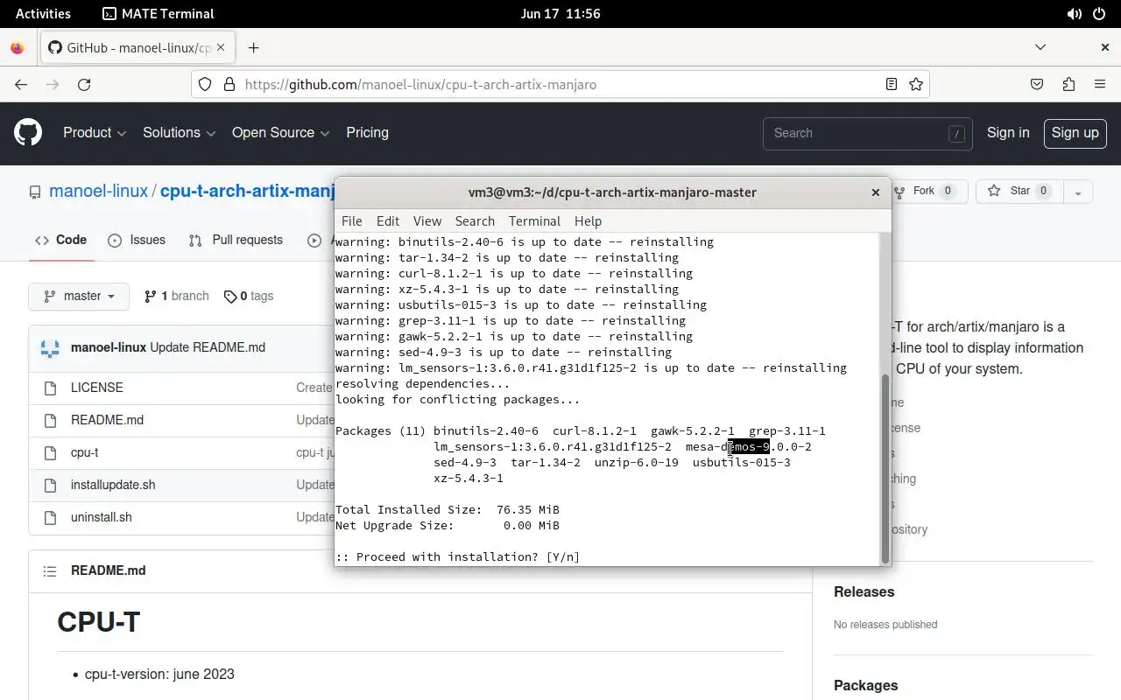This screenshot has height=700, width=1121.
Task: Click the Releases heading link
Action: pos(864,592)
